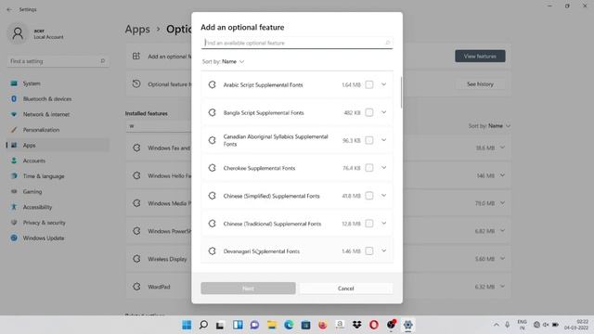Screen dimensions: 594x334
Task: Tick Canadian Aboriginal Syllabics Supplemental Fonts checkbox
Action: 369,140
